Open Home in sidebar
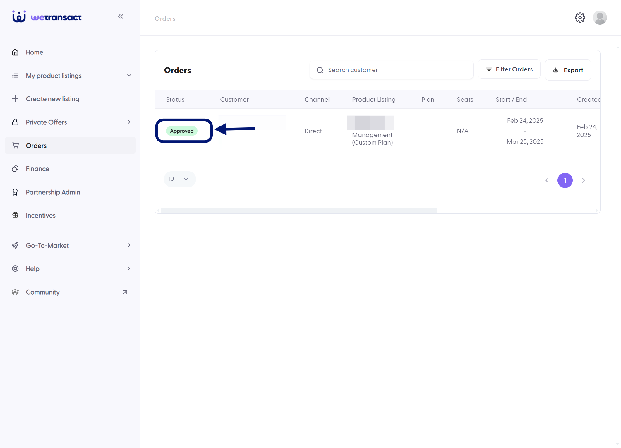Viewport: 621px width, 448px height. click(70, 52)
